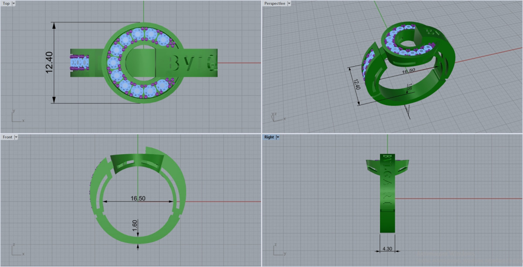This screenshot has height=267, width=523.
Task: Activate the Perspective viewport title label
Action: click(x=275, y=3)
